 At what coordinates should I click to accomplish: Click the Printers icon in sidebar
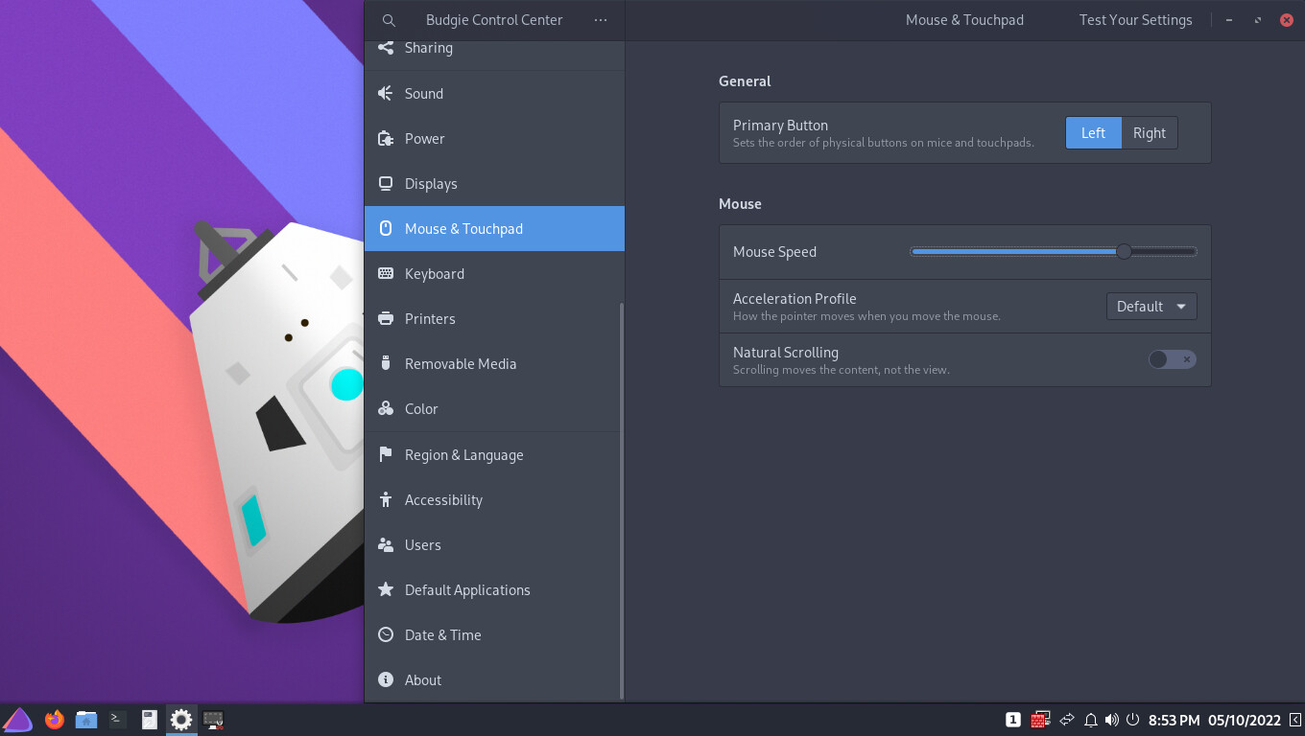click(386, 318)
